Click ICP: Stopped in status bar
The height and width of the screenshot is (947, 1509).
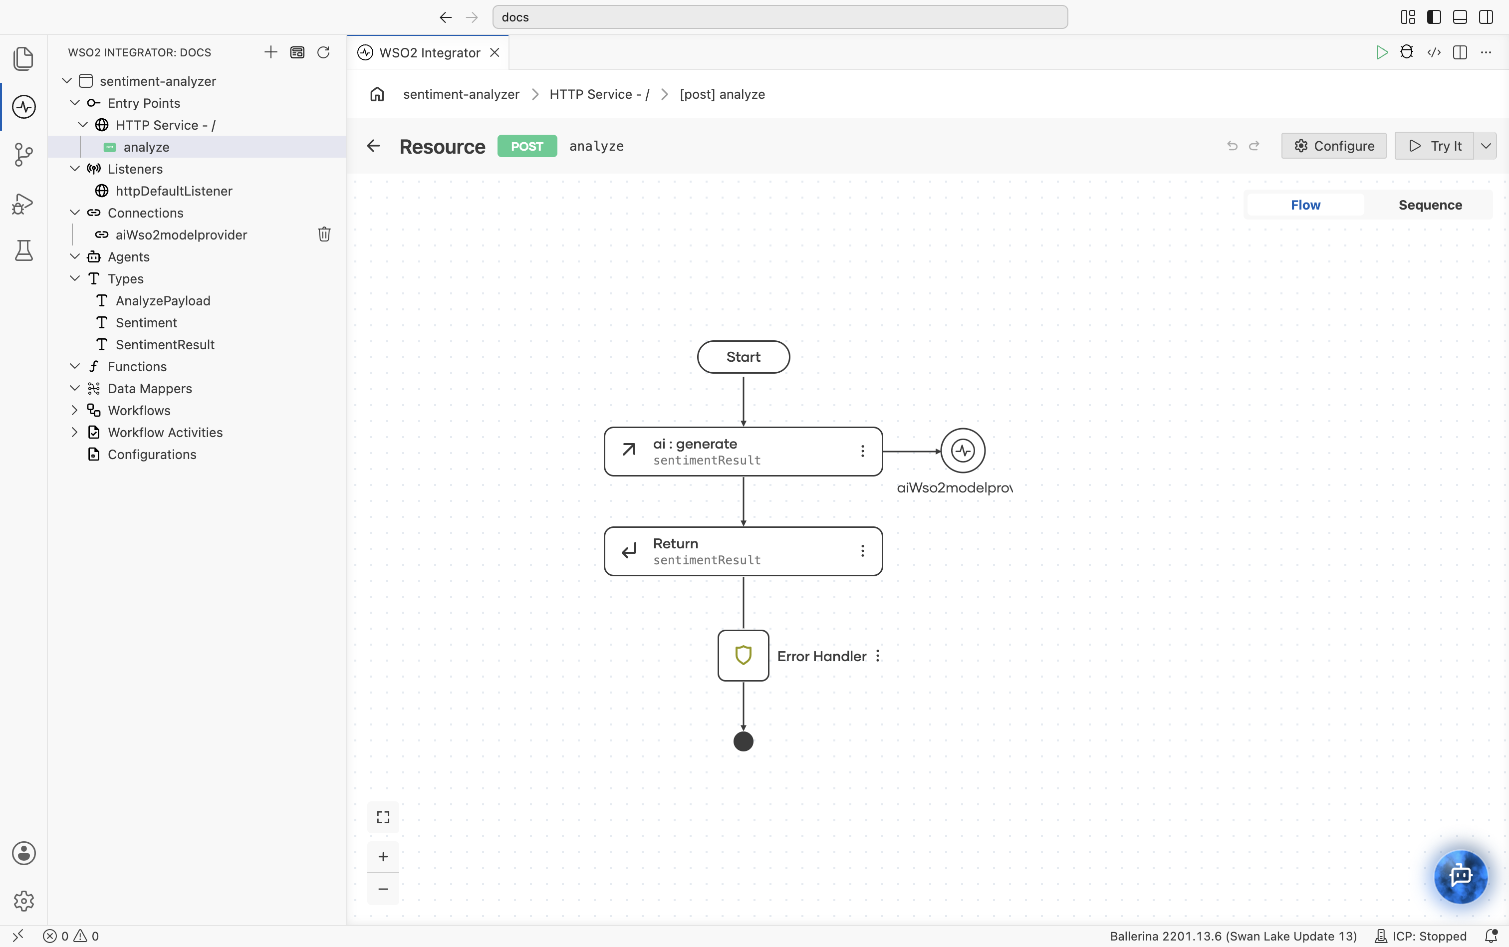1421,936
